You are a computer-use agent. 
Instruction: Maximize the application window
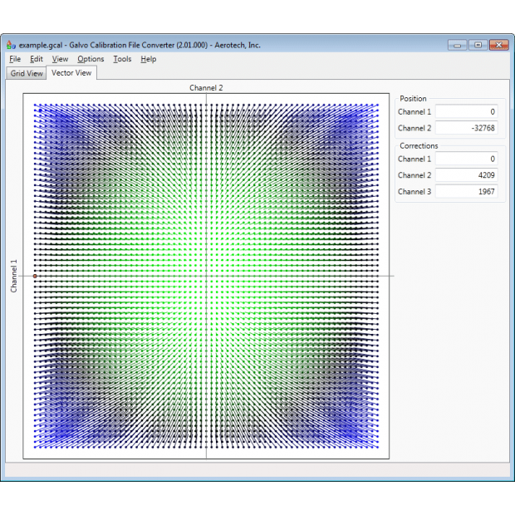pos(478,45)
